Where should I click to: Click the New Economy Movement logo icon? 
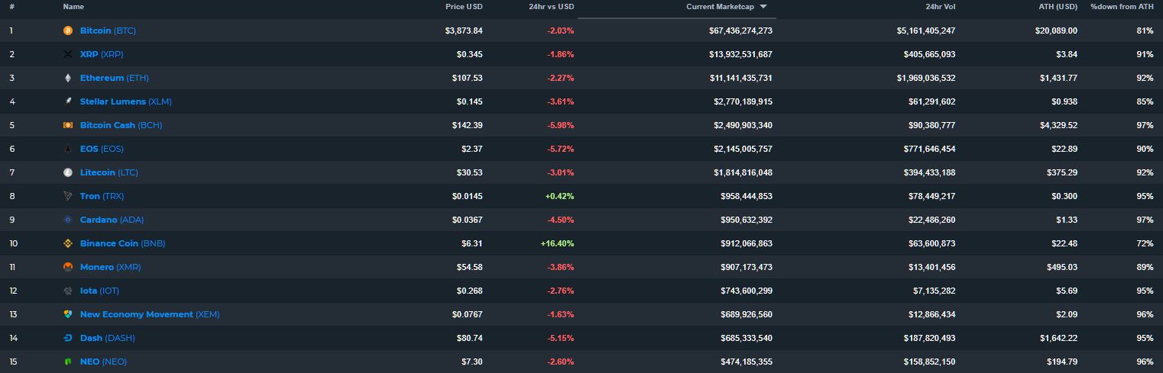click(67, 314)
